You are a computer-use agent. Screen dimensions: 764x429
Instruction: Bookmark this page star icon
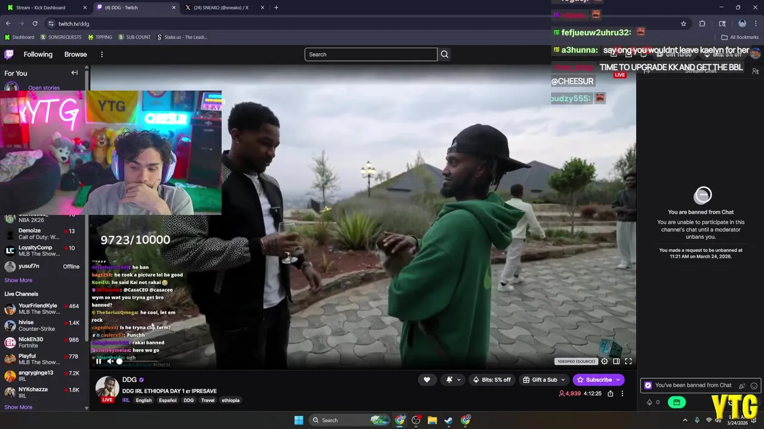(683, 23)
